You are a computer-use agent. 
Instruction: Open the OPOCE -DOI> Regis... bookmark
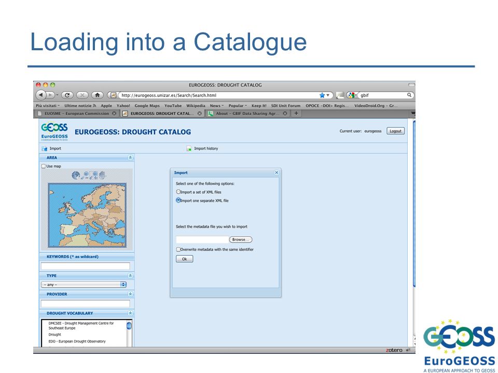pyautogui.click(x=327, y=106)
